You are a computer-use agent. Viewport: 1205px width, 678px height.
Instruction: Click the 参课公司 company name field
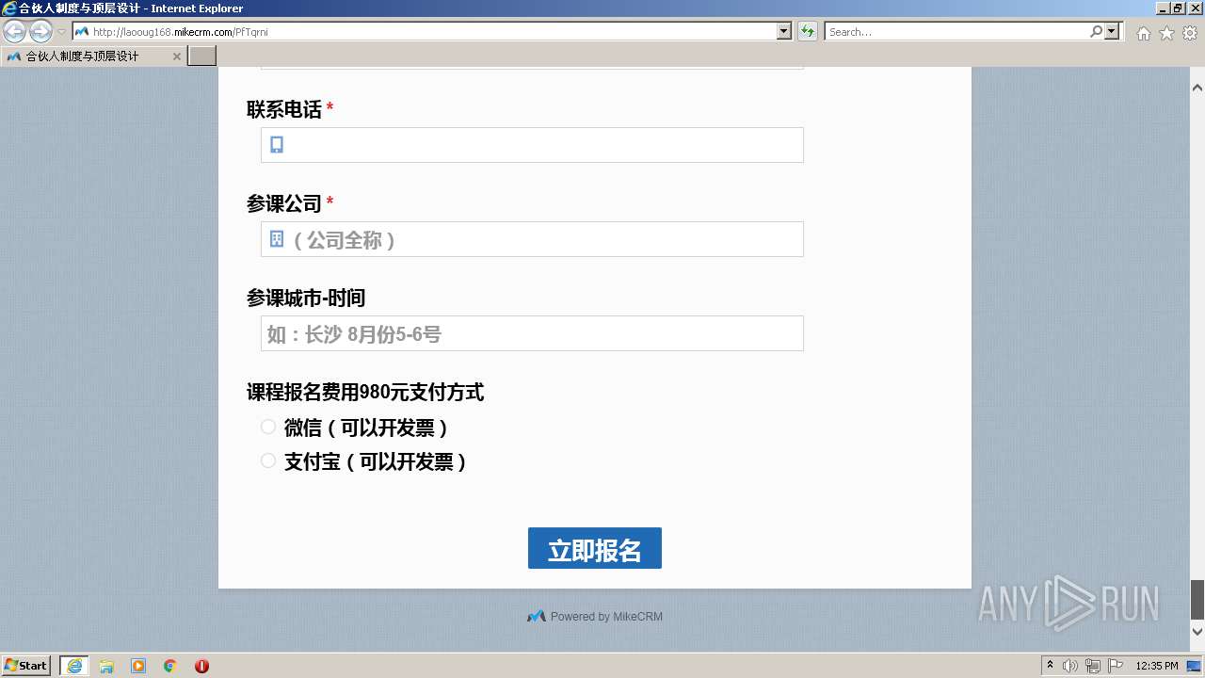tap(532, 239)
